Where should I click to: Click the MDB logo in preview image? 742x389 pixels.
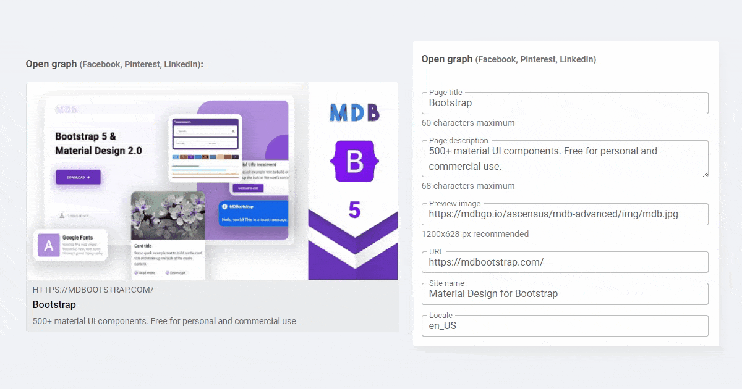click(x=354, y=112)
